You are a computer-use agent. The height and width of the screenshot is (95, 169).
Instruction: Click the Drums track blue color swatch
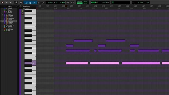pos(5,9)
